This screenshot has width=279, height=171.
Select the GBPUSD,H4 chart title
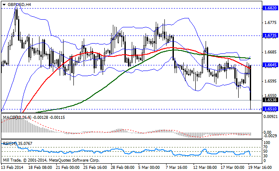(19, 5)
